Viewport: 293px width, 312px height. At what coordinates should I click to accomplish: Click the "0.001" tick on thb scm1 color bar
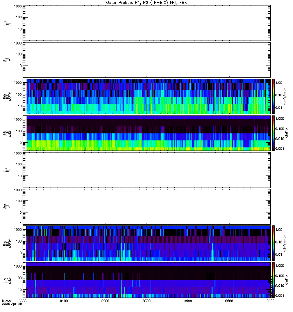click(280, 149)
